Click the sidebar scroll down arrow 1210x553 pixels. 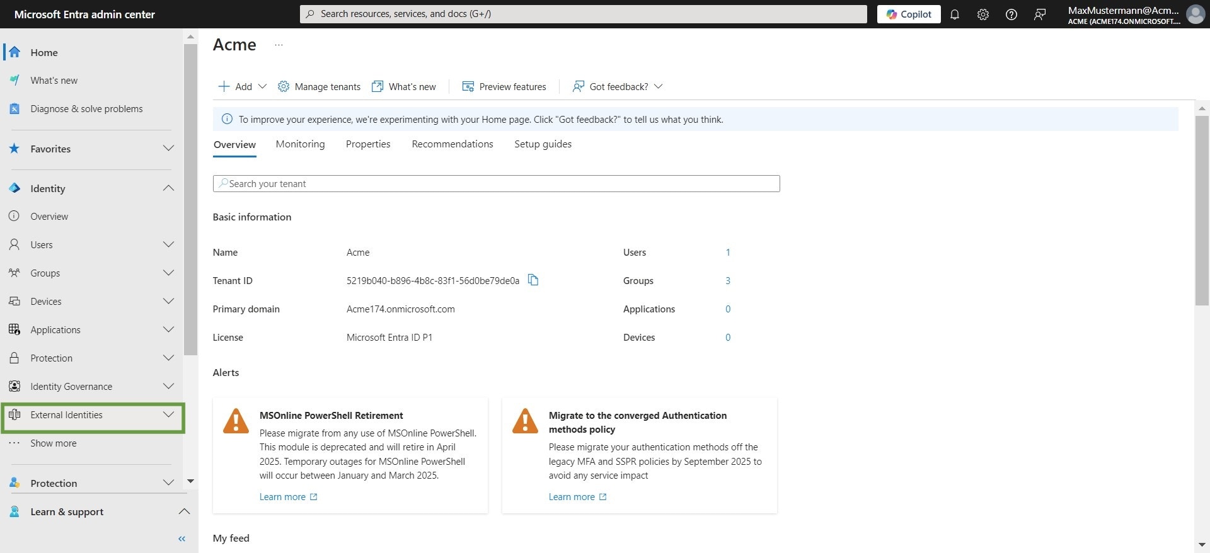click(190, 481)
